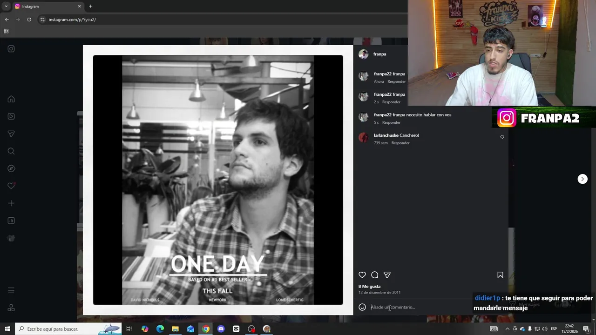Open Microsoft Edge from taskbar
596x335 pixels.
click(160, 329)
